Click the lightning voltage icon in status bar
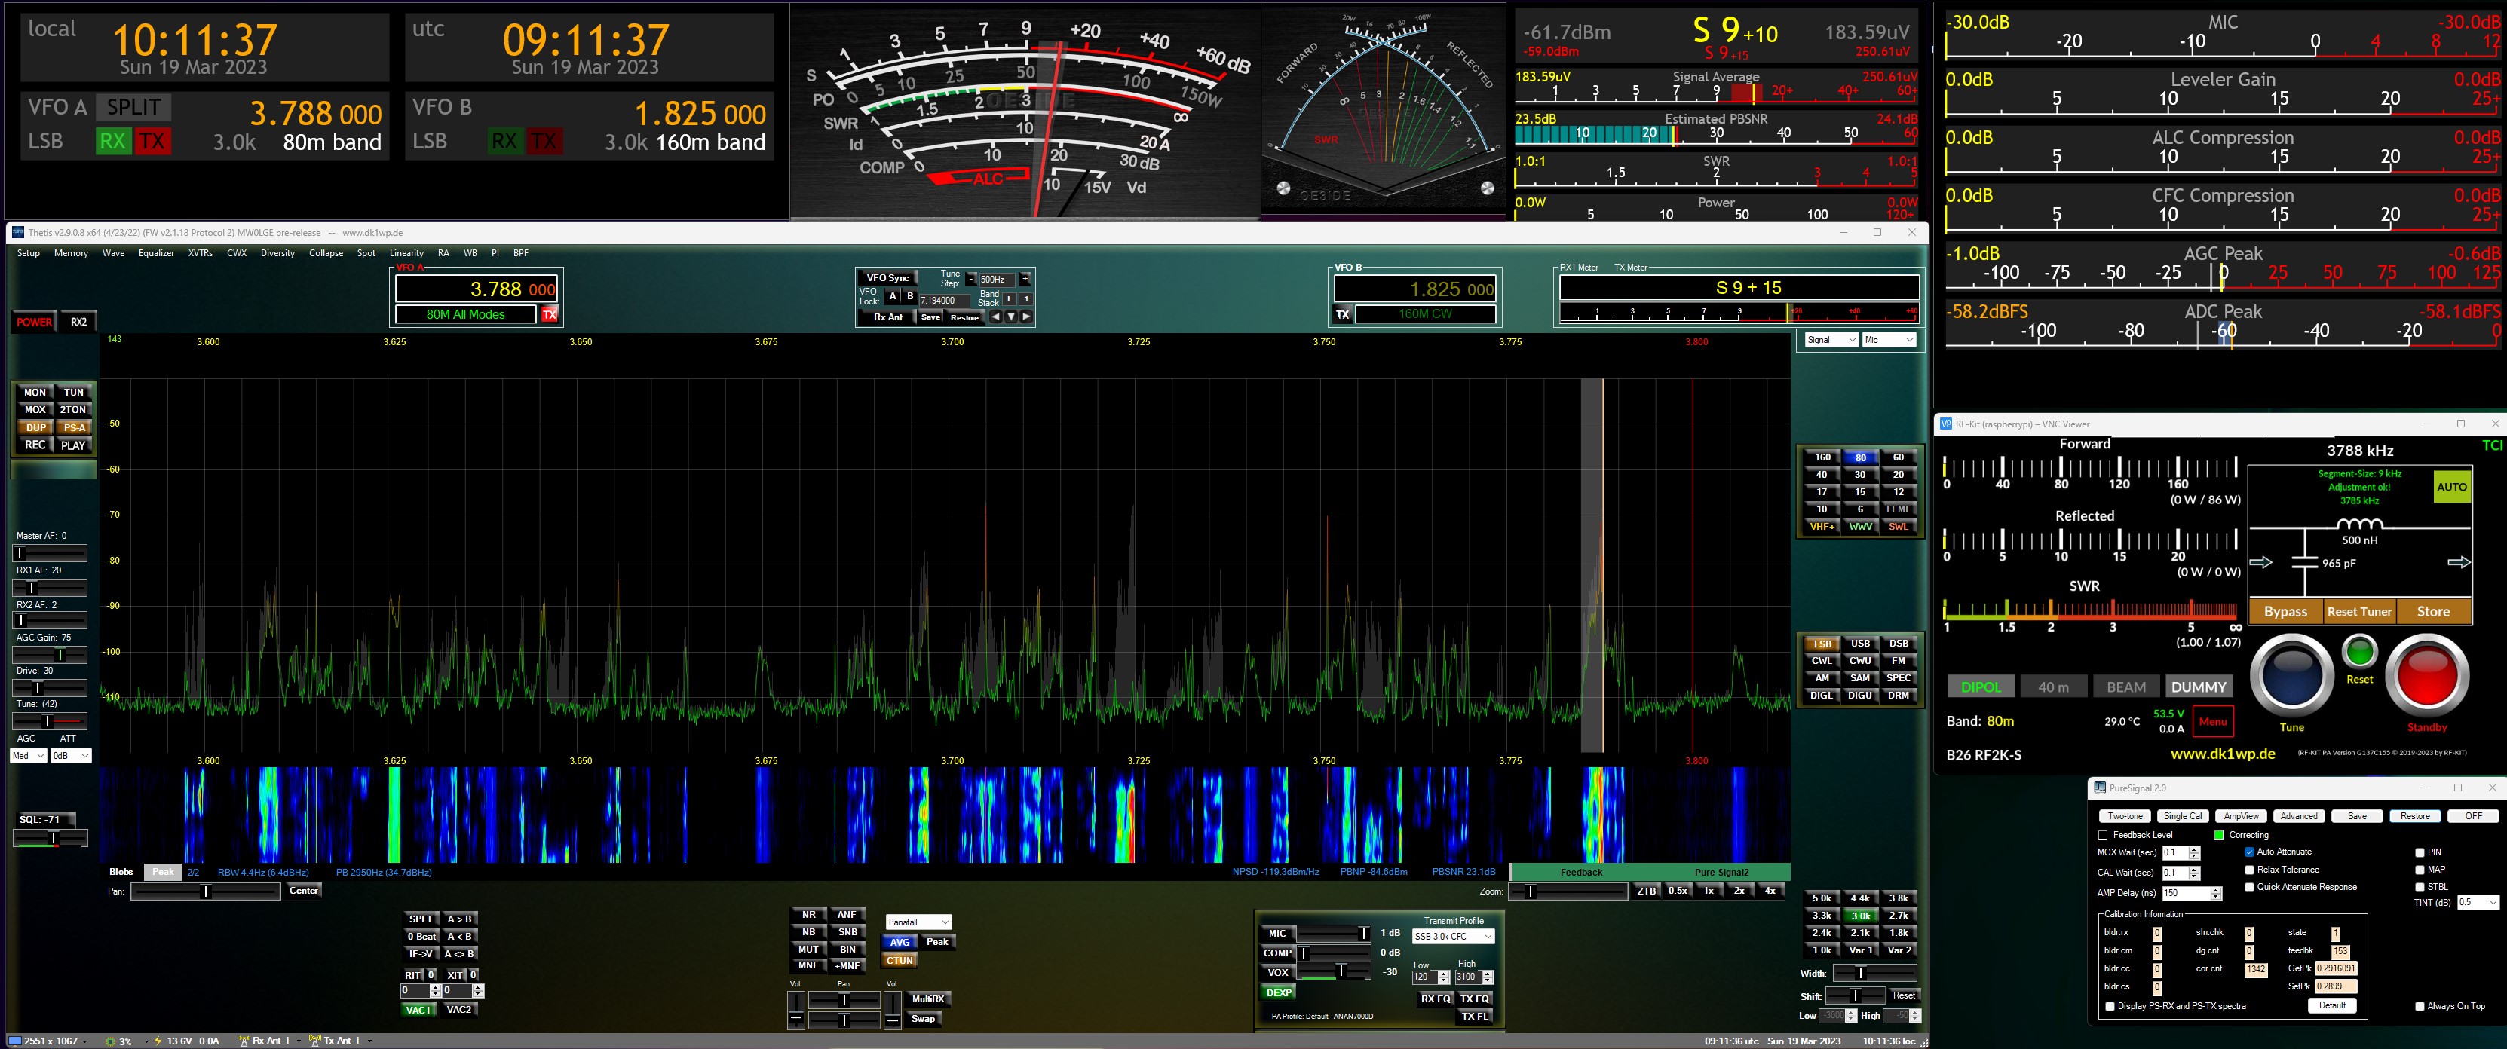The image size is (2507, 1049). (158, 1041)
